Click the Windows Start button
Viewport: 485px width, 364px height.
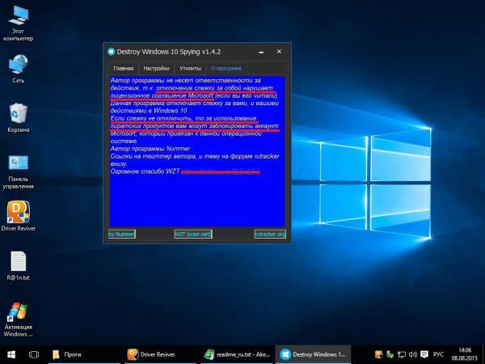[x=11, y=354]
